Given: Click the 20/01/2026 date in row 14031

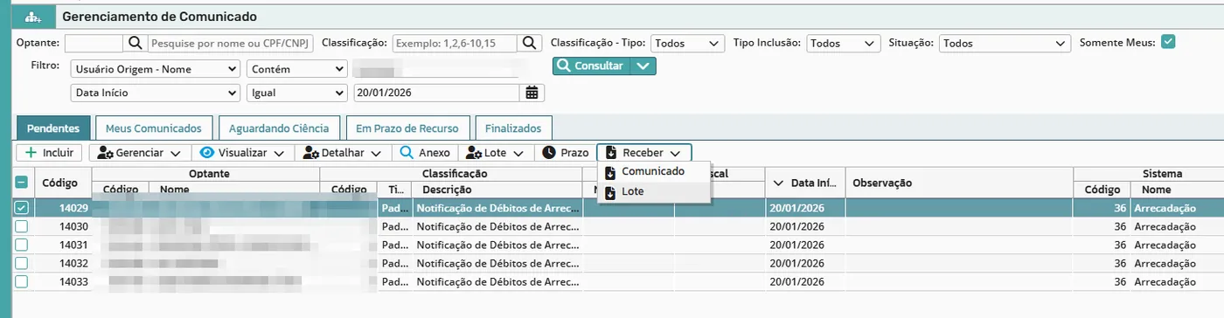Looking at the screenshot, I should click(x=796, y=245).
